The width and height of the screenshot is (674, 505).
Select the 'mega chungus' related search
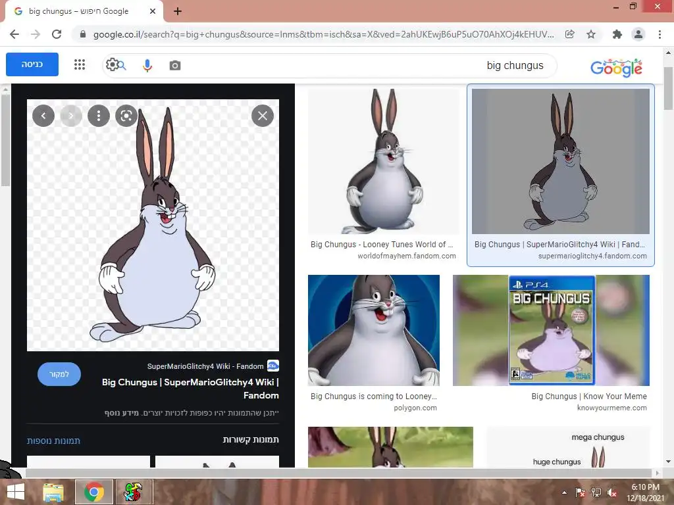pos(598,437)
